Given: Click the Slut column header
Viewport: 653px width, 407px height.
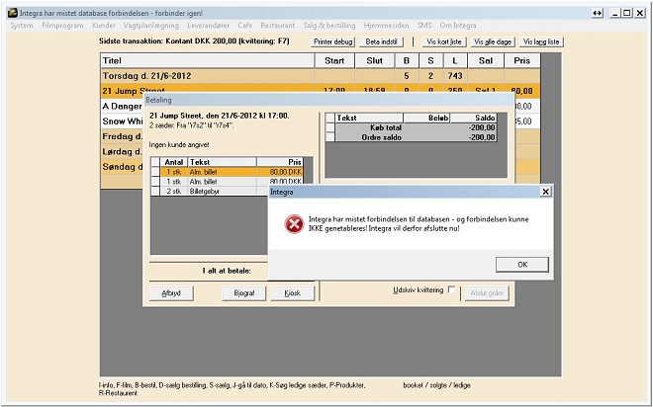Looking at the screenshot, I should (374, 60).
